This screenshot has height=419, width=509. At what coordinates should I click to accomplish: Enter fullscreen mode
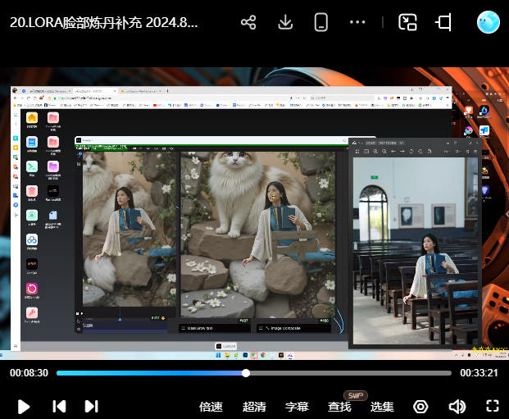tap(493, 406)
